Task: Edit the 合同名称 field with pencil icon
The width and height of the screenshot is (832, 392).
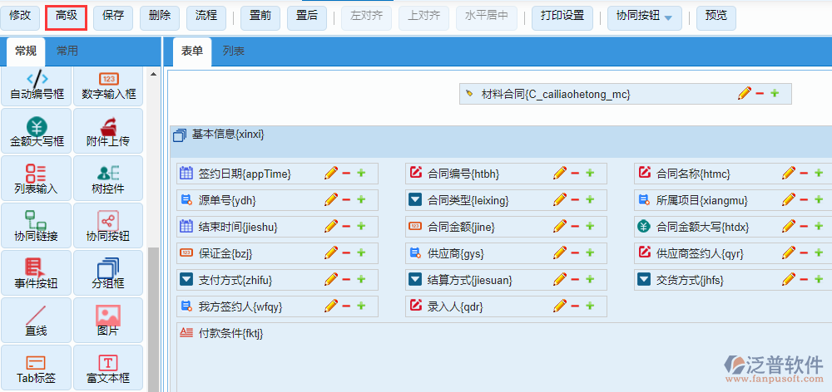Action: 789,173
